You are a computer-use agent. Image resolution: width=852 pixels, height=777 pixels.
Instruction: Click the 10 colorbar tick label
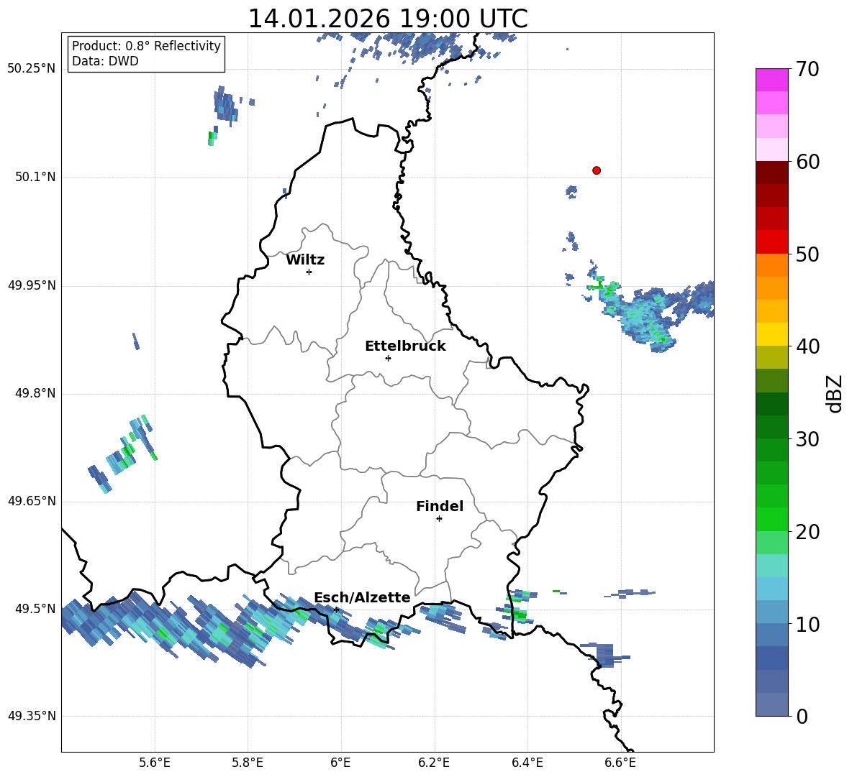[807, 624]
